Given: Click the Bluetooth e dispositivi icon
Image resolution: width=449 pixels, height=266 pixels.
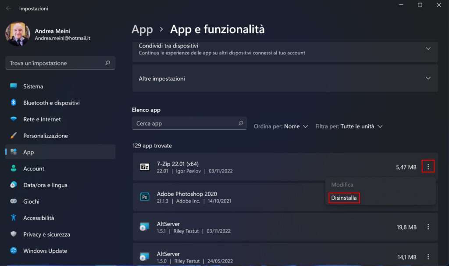Looking at the screenshot, I should [14, 103].
